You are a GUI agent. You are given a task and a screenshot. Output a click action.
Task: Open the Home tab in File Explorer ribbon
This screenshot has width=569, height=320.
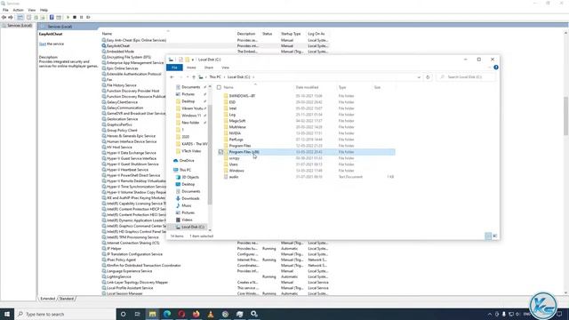click(x=191, y=68)
